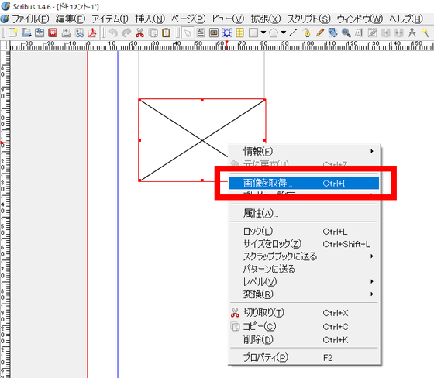Select the Insert Table tool
434x378 pixels.
tap(240, 33)
